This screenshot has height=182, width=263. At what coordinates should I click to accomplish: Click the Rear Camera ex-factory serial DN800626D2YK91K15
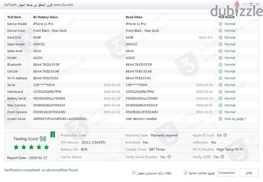pyautogui.click(x=49, y=105)
